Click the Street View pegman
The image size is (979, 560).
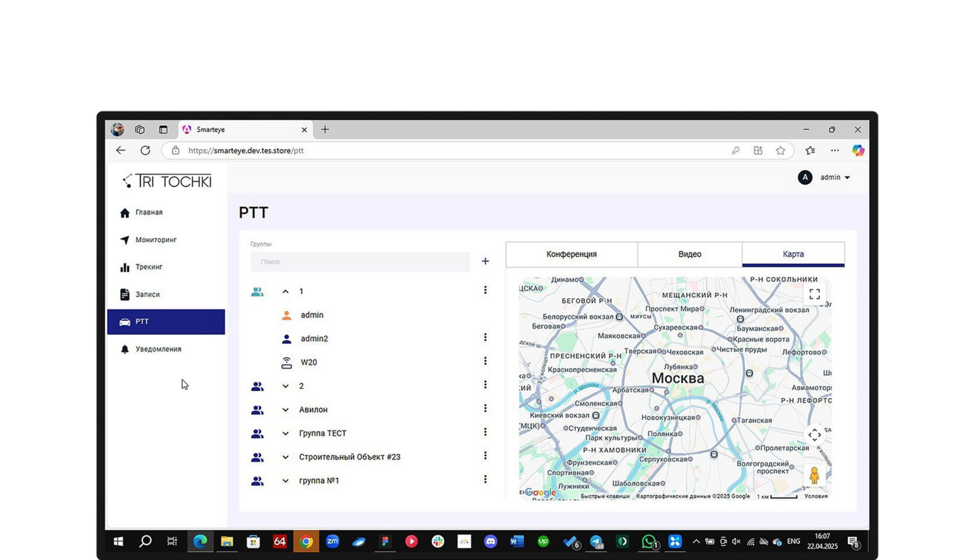(814, 476)
